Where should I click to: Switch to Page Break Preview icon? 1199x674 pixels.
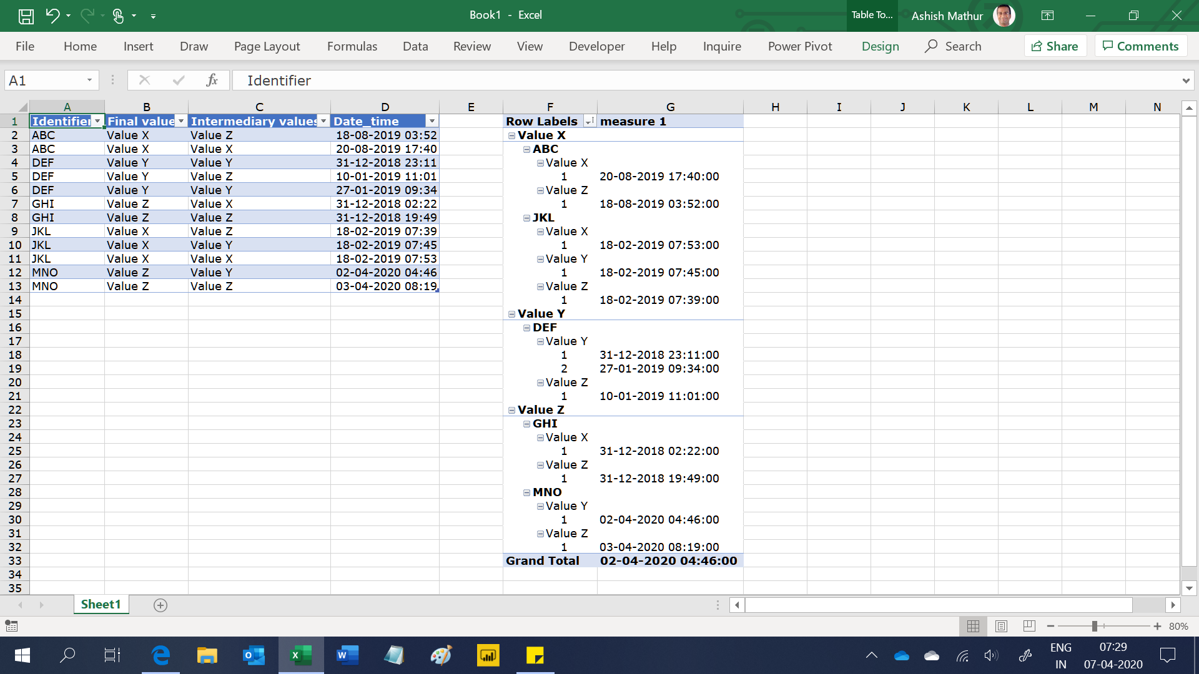pyautogui.click(x=1029, y=626)
